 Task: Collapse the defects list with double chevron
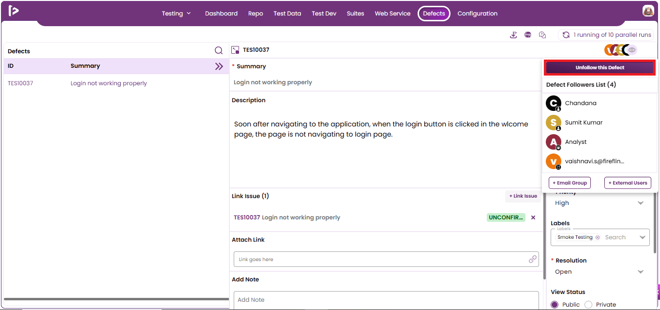(x=219, y=66)
